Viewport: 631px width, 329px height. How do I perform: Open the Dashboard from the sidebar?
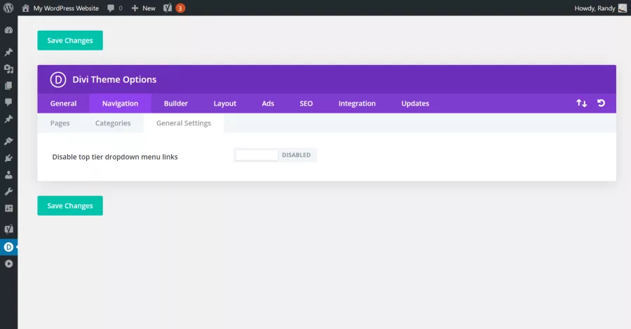[x=8, y=30]
